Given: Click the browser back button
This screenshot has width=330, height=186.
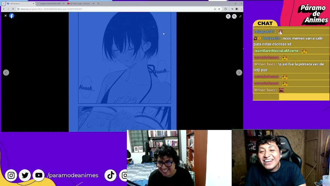Looking at the screenshot, I should pos(4,9).
